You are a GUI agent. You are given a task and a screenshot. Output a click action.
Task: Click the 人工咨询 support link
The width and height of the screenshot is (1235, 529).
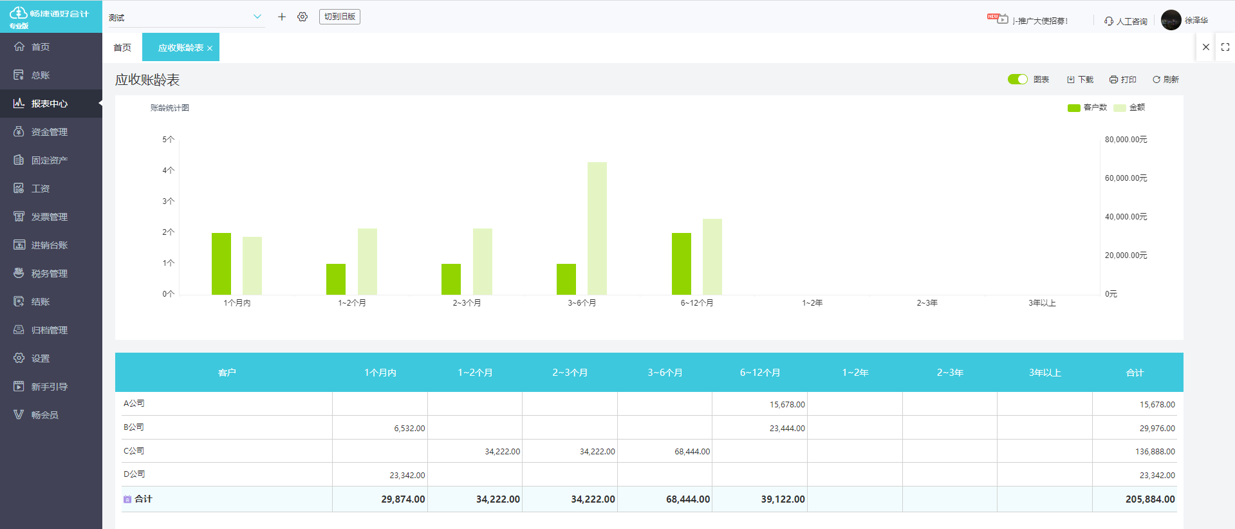[x=1126, y=21]
